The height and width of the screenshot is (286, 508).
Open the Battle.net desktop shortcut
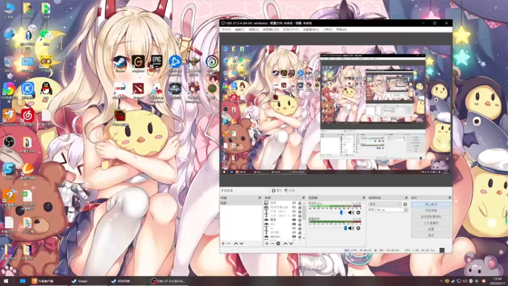175,65
